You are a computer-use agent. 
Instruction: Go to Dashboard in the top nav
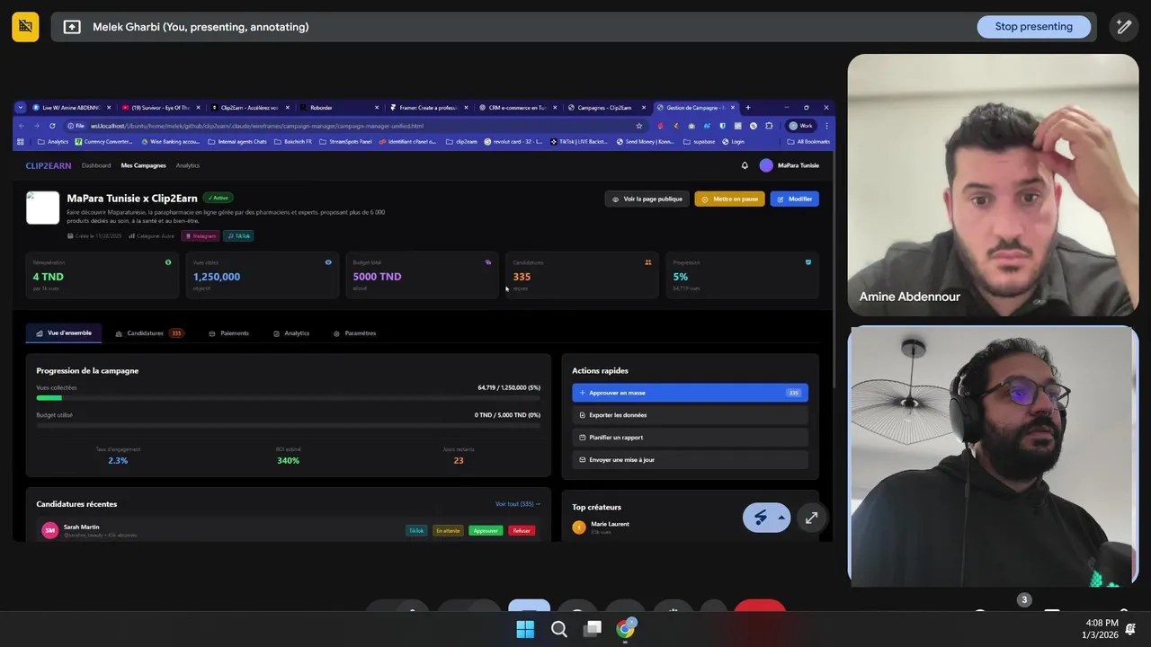tap(96, 165)
